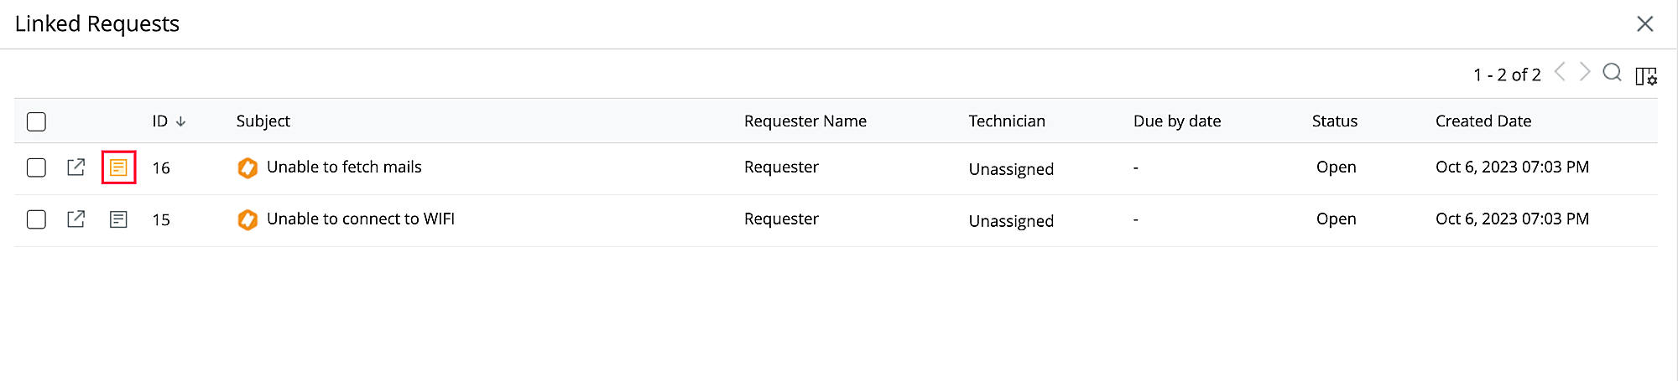This screenshot has height=381, width=1678.
Task: Toggle the select-all checkbox in header
Action: (36, 121)
